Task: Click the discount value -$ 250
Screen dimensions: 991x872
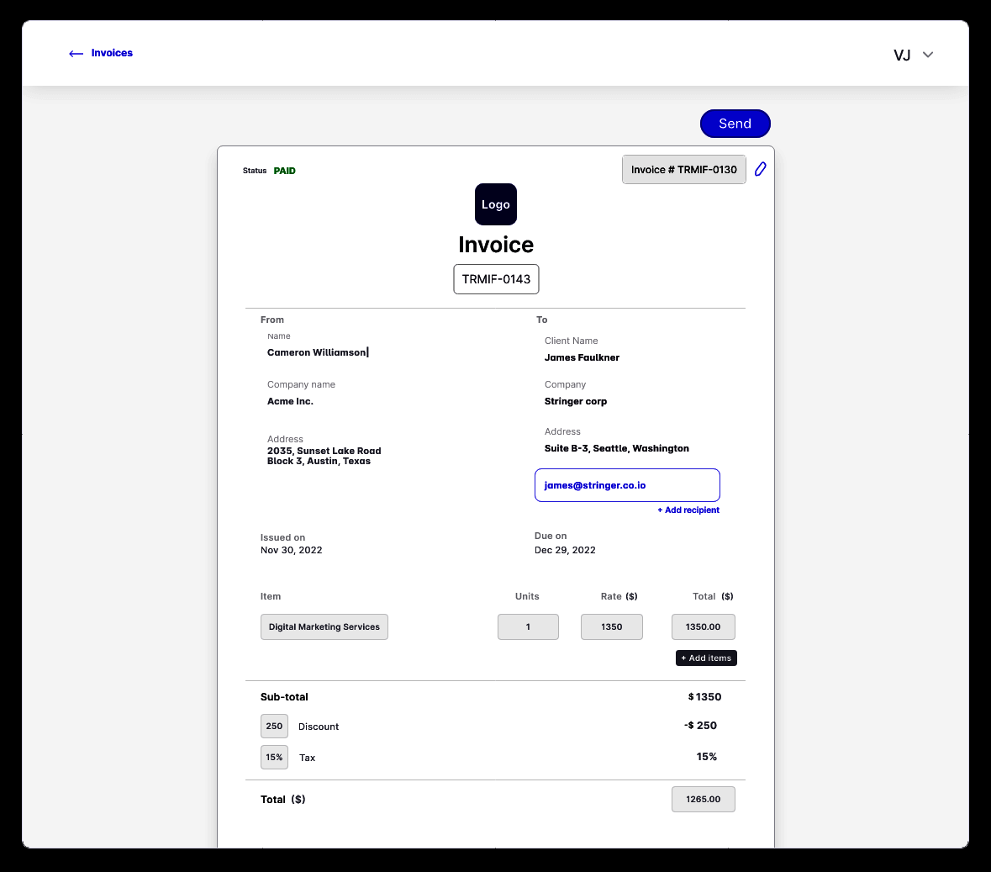Action: tap(700, 726)
